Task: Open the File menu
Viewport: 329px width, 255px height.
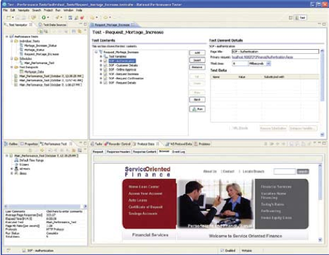Action: coord(5,10)
